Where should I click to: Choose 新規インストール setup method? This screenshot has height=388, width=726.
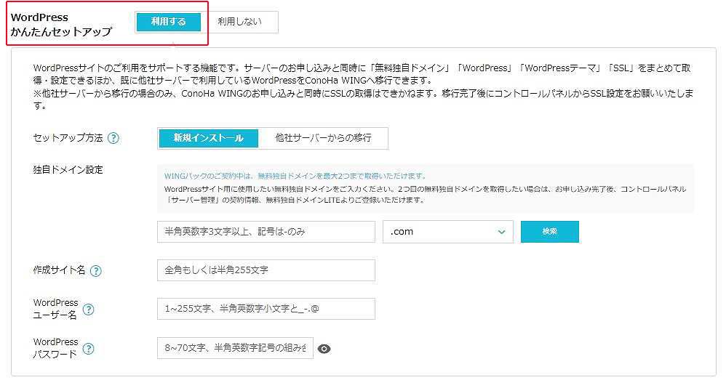pos(208,138)
